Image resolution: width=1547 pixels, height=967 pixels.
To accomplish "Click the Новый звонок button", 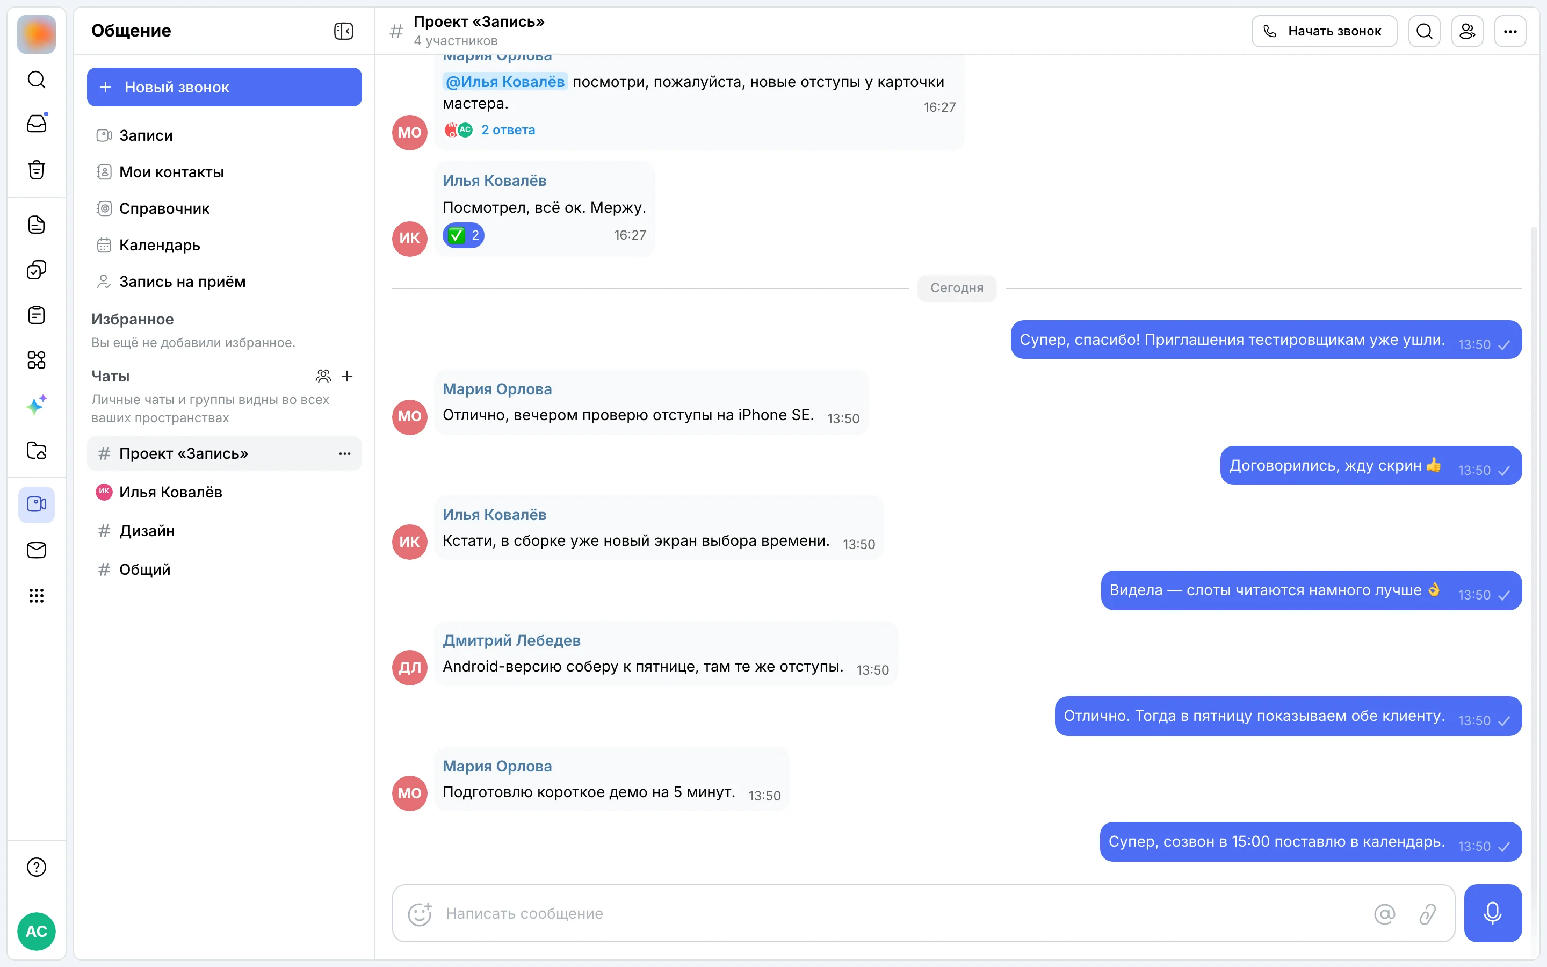I will tap(225, 87).
